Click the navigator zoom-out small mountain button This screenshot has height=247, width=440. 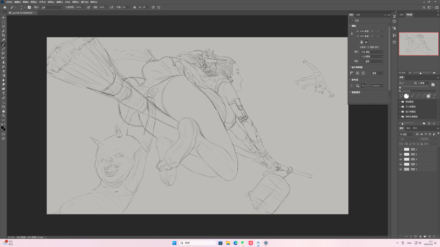[410, 73]
